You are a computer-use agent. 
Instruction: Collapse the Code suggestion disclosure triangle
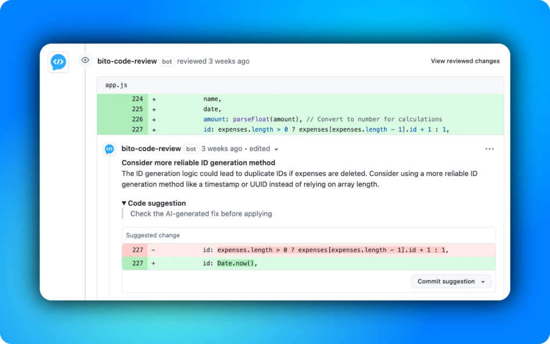coord(124,203)
